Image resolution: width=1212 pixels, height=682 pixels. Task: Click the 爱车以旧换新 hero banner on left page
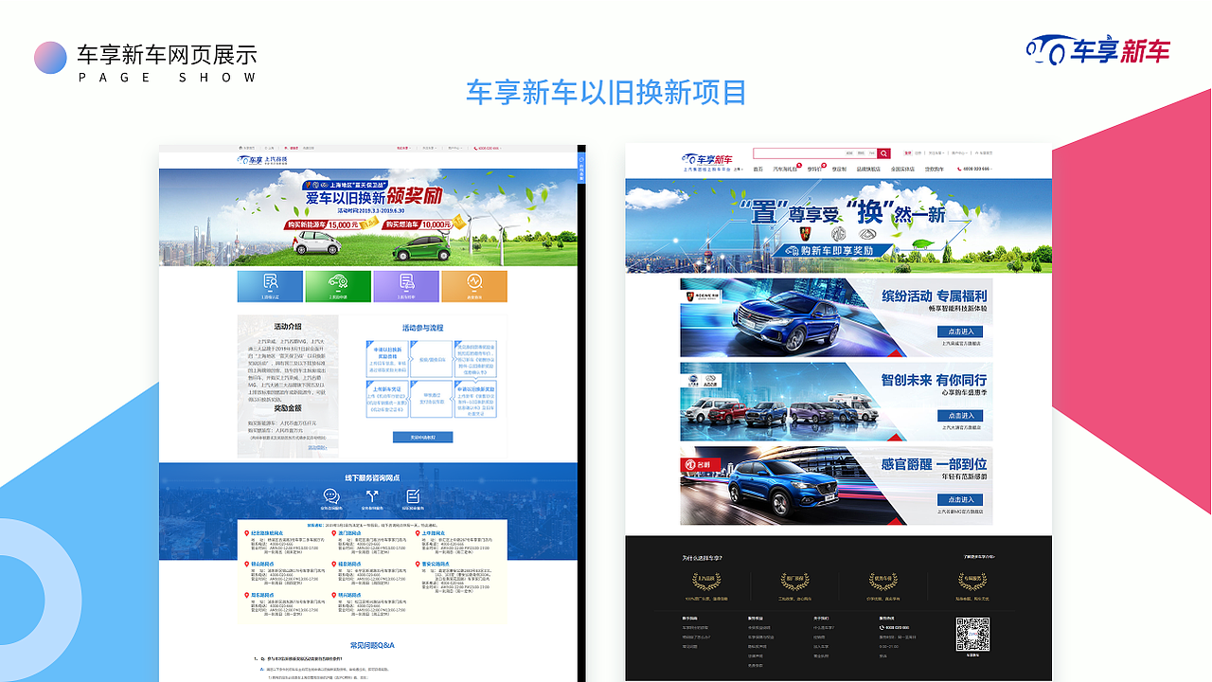[x=367, y=217]
